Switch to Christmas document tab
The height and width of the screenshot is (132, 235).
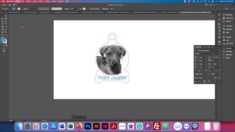click(169, 12)
